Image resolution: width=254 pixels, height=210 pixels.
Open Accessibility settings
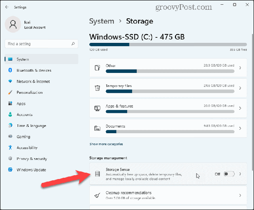[x=41, y=148]
